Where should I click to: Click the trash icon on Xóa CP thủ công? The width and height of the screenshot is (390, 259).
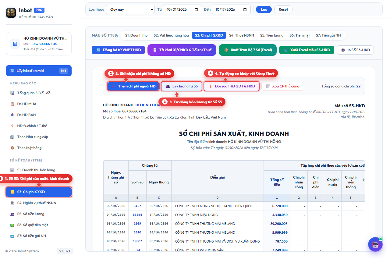[268, 86]
